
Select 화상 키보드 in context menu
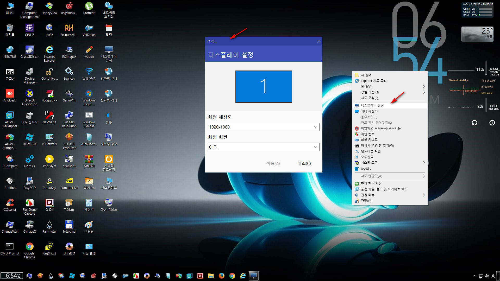click(x=390, y=140)
